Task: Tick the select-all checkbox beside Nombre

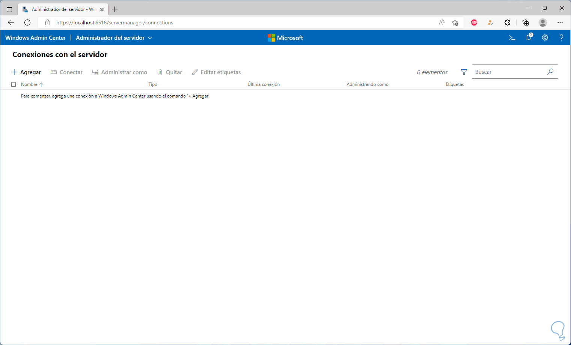Action: [x=14, y=84]
